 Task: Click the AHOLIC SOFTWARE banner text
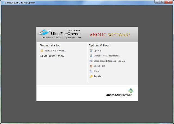click(x=110, y=35)
